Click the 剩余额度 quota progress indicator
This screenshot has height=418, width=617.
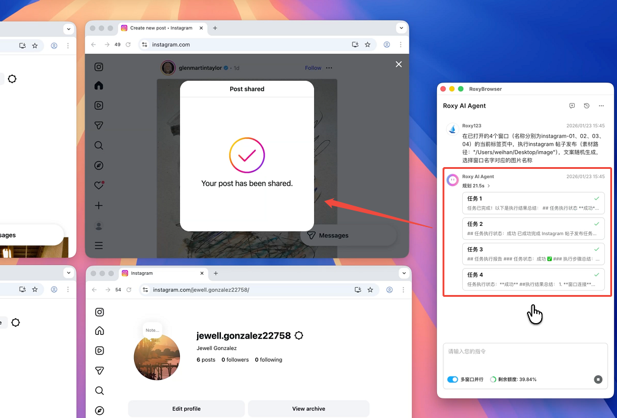click(493, 379)
